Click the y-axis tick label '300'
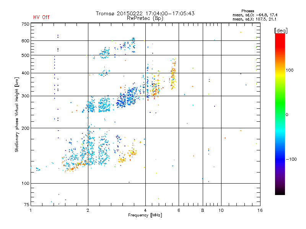 pyautogui.click(x=25, y=96)
